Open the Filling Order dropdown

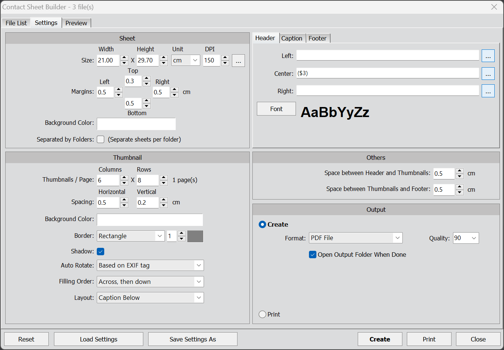(x=150, y=282)
